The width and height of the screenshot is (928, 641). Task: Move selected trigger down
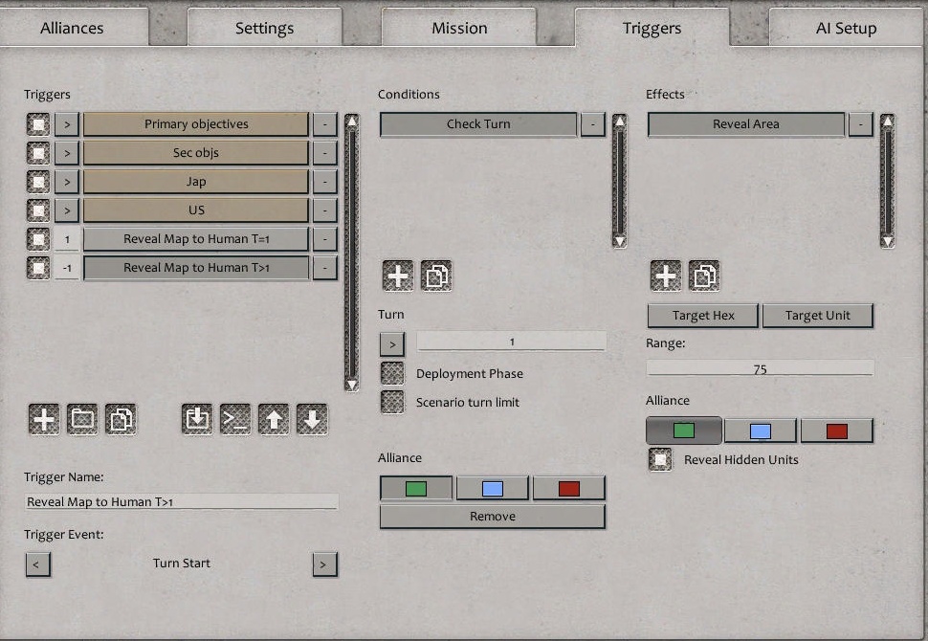click(312, 420)
